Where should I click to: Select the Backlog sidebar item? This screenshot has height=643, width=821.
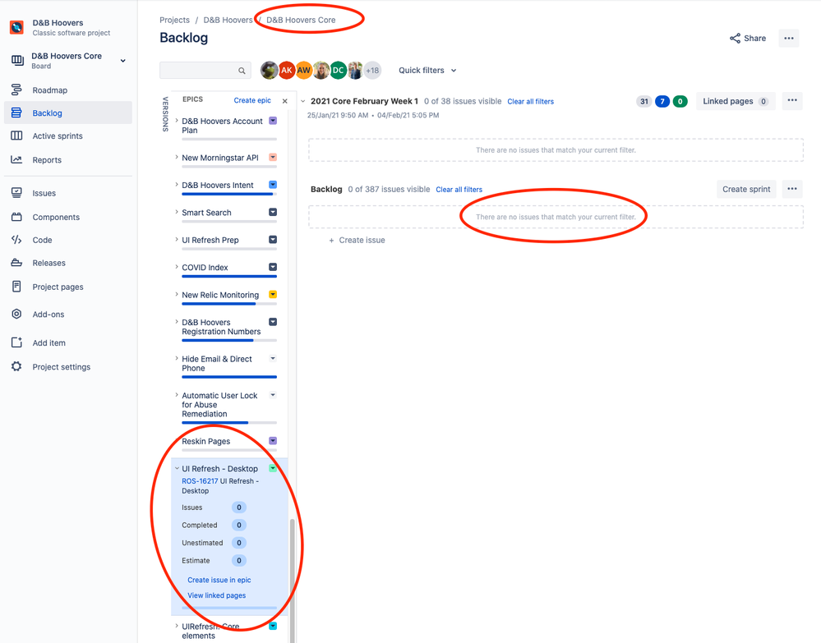68,113
